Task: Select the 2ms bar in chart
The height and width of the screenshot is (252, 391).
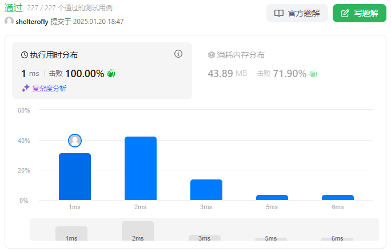Action: [141, 168]
